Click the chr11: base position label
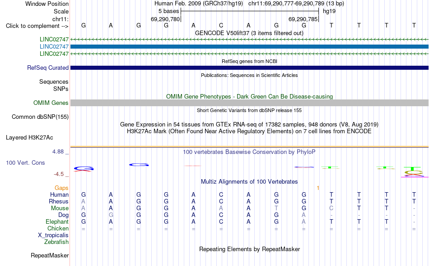This screenshot has width=429, height=266. 60,19
